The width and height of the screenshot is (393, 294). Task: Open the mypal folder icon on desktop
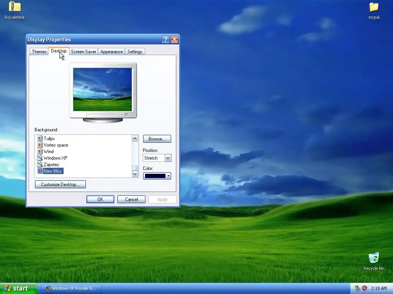374,7
